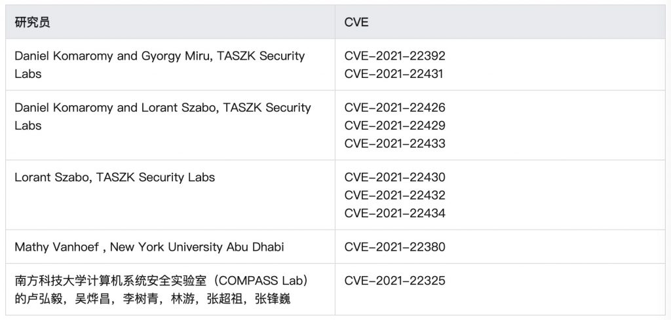The height and width of the screenshot is (320, 671).
Task: Click the 研究员 column header
Action: [32, 22]
